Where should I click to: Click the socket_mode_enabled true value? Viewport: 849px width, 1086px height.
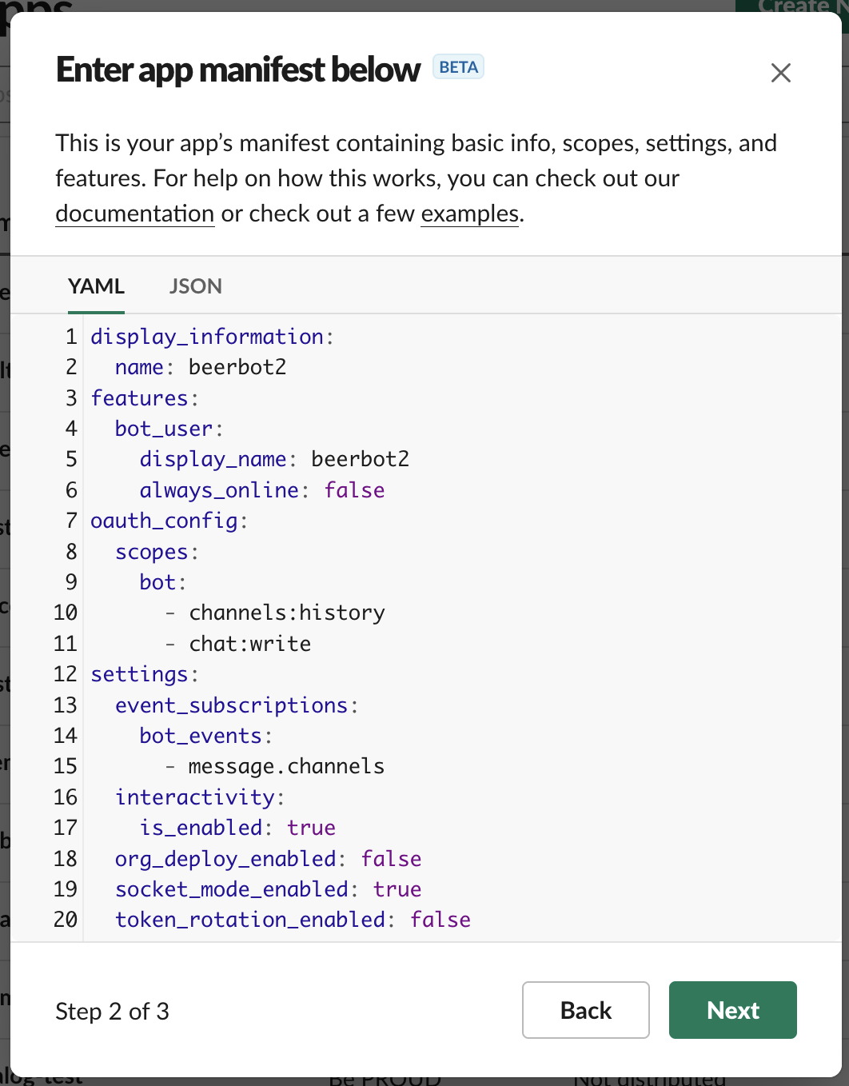pos(397,889)
